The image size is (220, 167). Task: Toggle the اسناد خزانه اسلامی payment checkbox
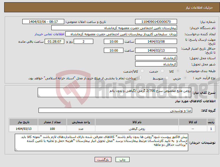[140, 78]
